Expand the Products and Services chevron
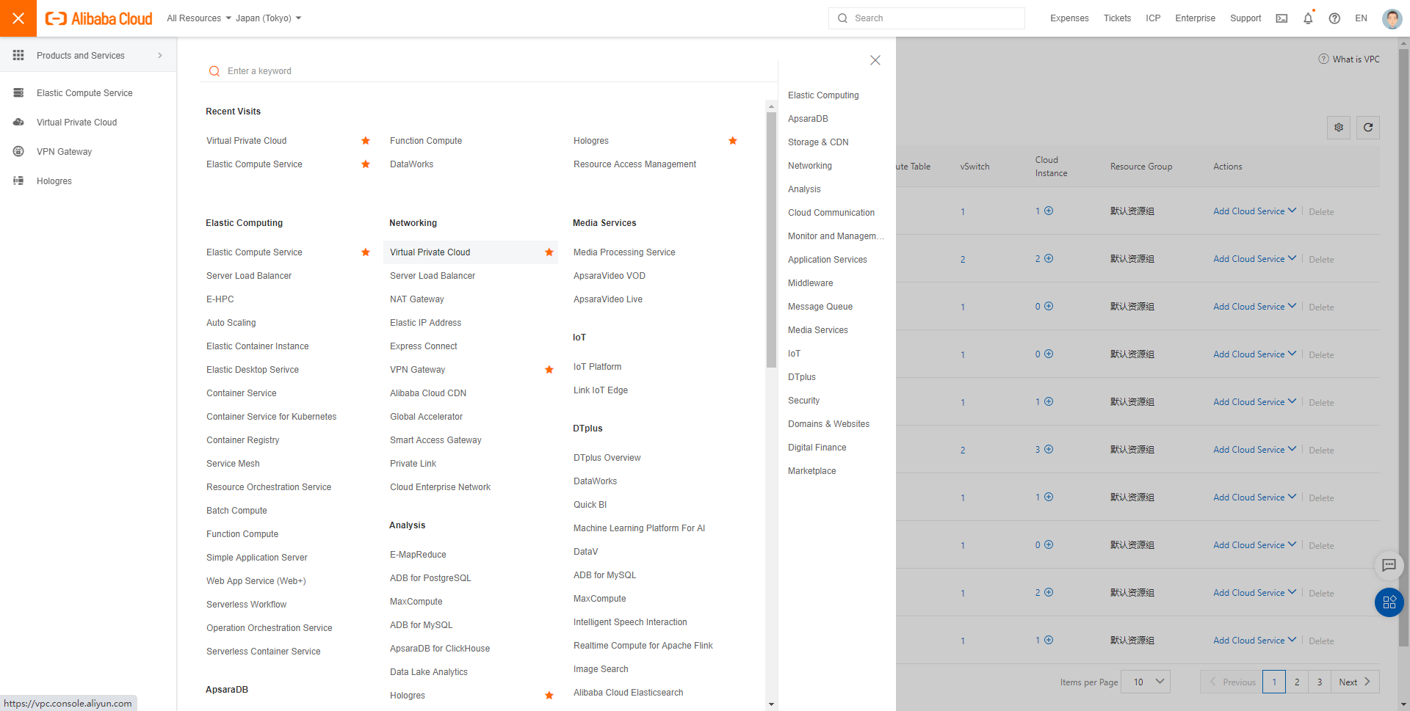This screenshot has height=711, width=1410. (160, 55)
